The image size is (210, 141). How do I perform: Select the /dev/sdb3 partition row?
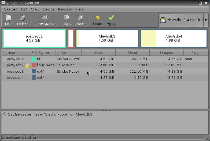click(105, 71)
